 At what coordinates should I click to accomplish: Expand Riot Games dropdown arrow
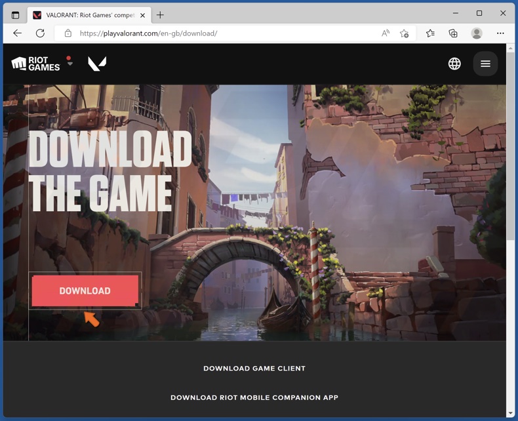click(70, 64)
